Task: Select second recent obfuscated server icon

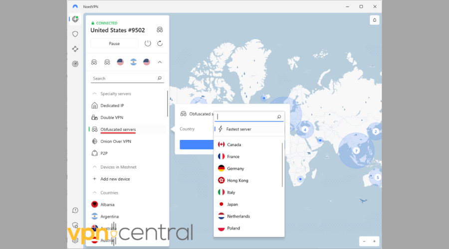Action: 107,62
